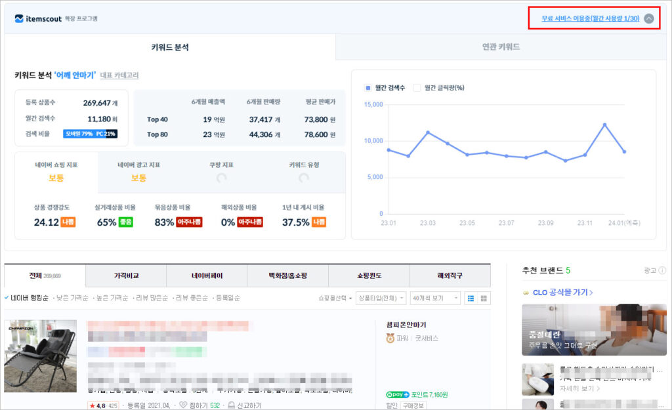Click the 찜하기 heart icon

coord(183,405)
